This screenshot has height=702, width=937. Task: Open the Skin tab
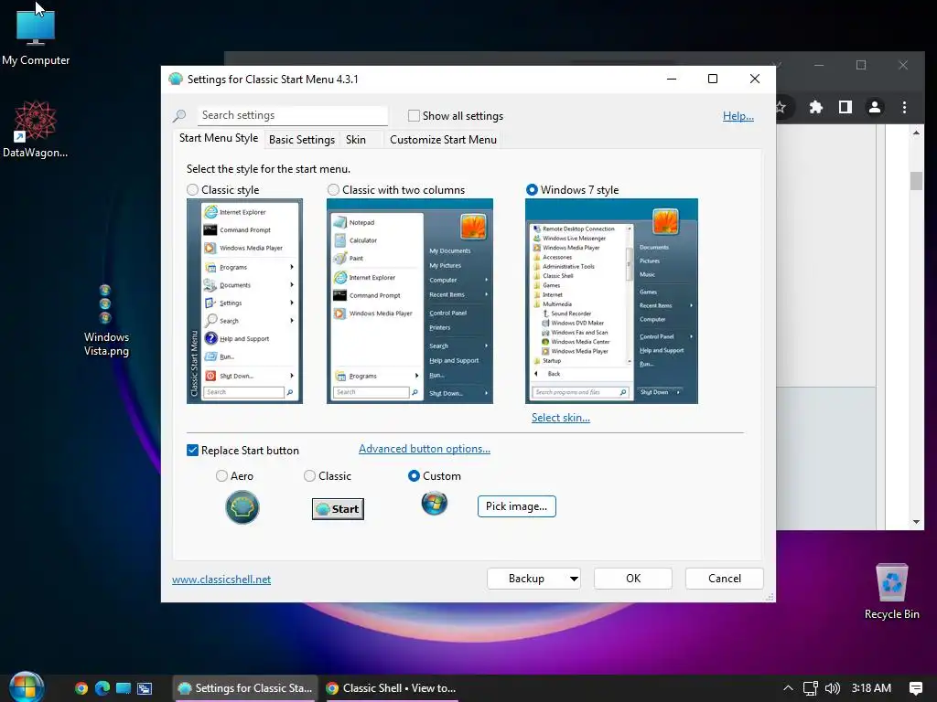356,140
